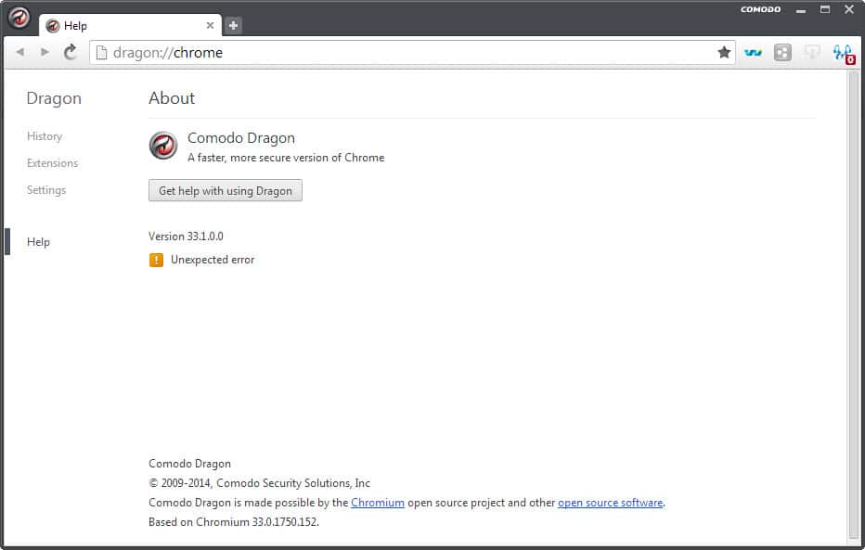Click the orange Unexpected error warning icon

[156, 260]
